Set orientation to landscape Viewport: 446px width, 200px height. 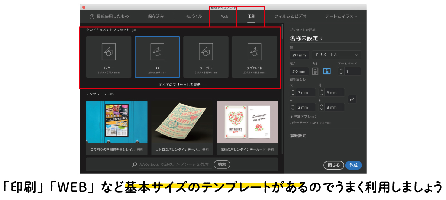(327, 71)
